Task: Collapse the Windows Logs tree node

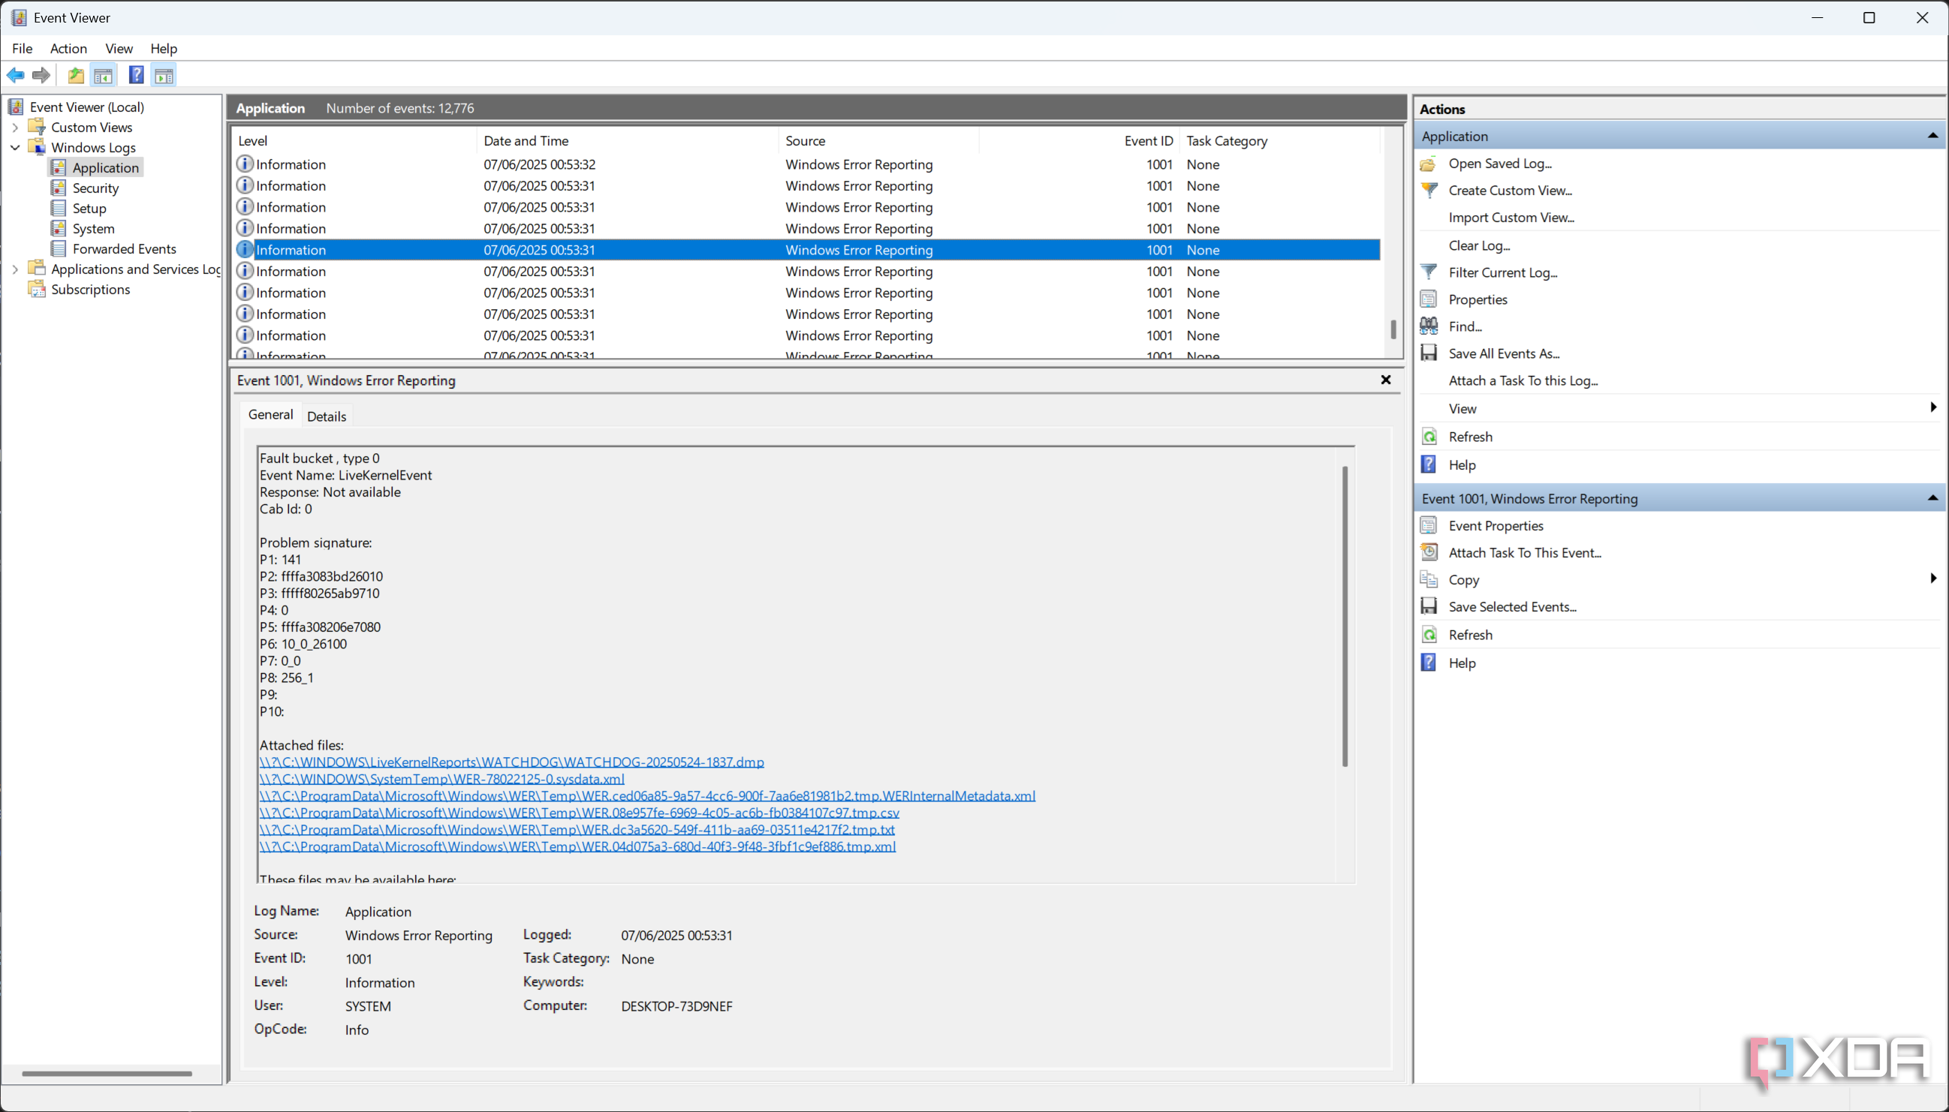Action: [x=14, y=147]
